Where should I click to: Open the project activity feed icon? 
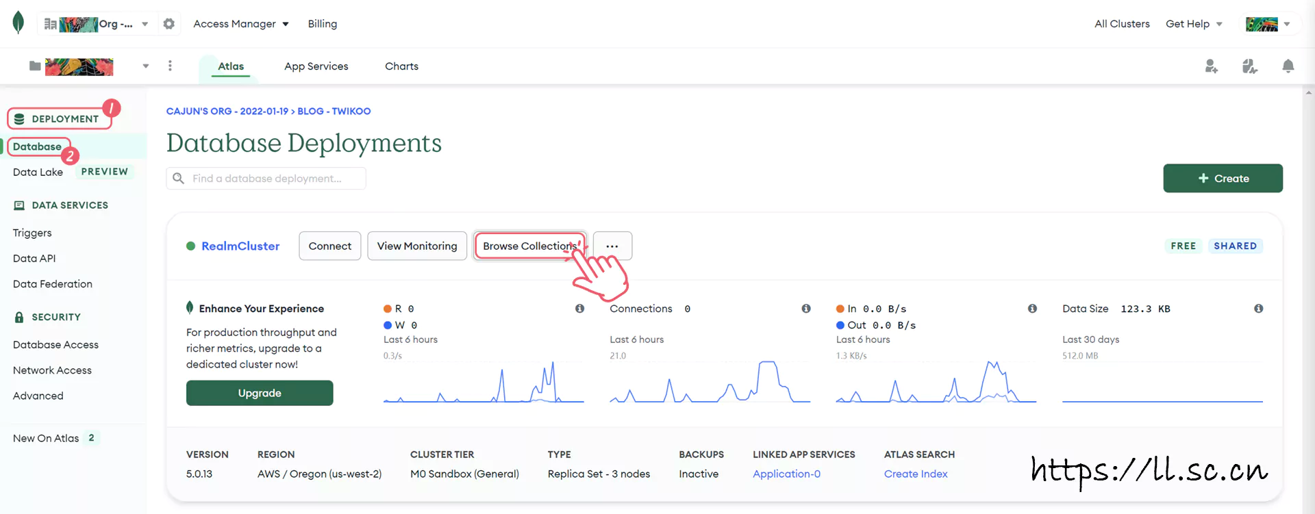[1249, 66]
